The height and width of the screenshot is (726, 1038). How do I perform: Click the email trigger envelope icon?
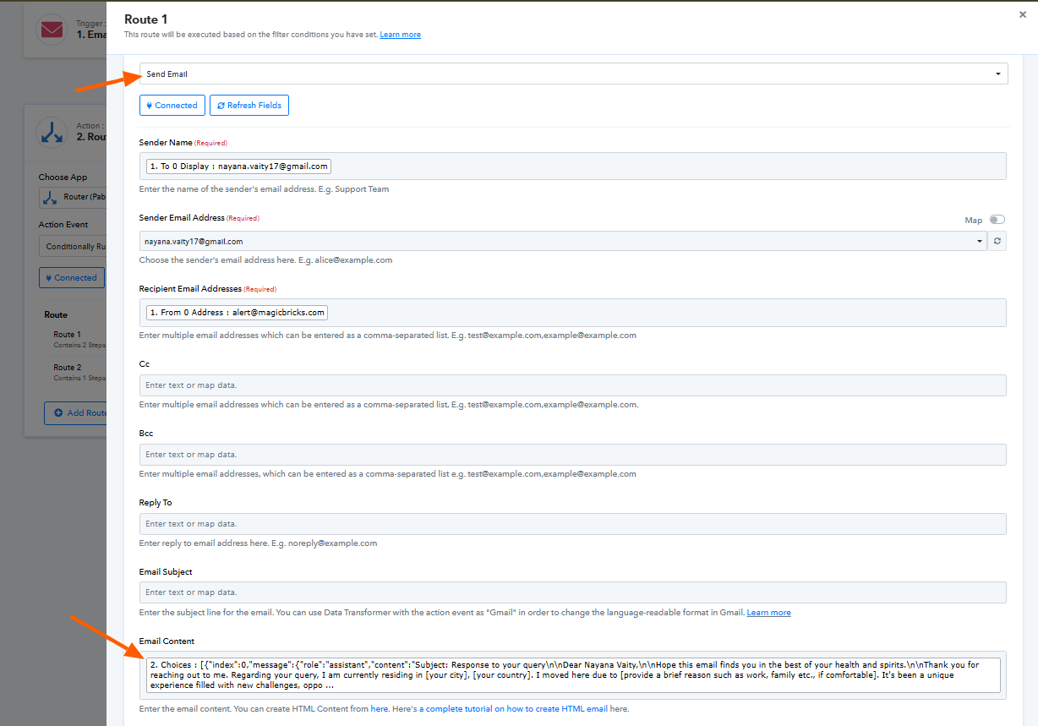tap(52, 30)
